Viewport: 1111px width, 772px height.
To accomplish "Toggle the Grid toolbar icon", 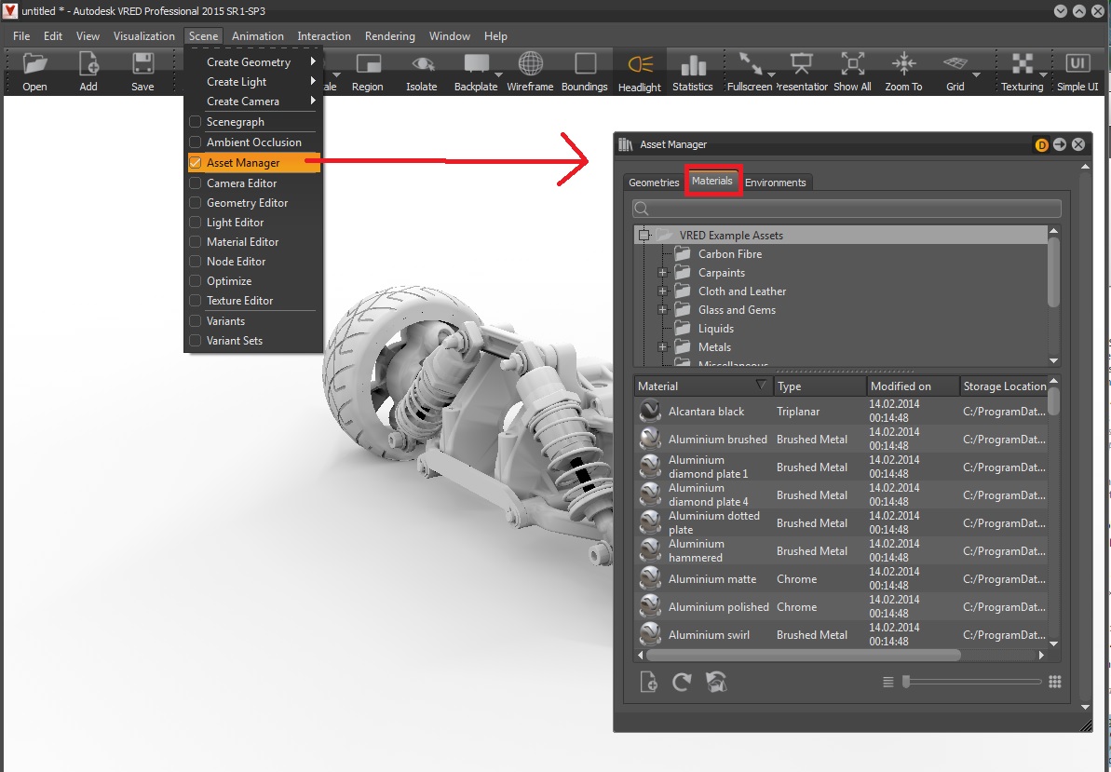I will point(955,71).
